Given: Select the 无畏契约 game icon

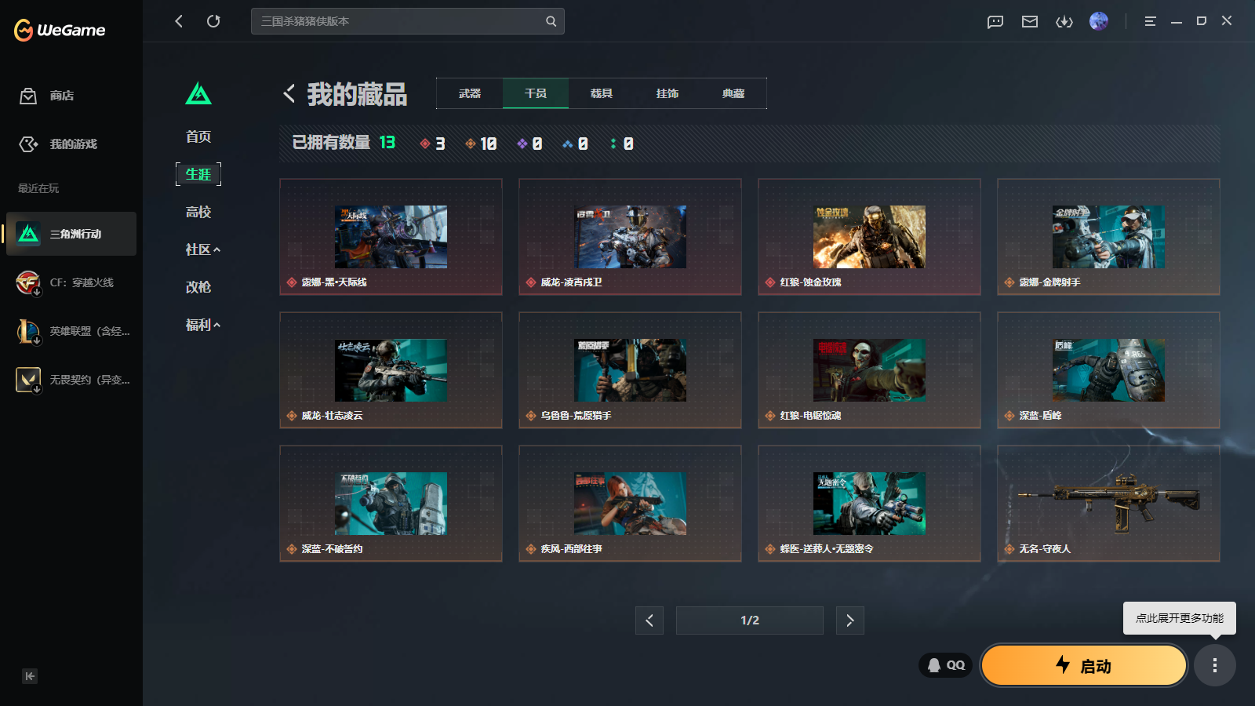Looking at the screenshot, I should pos(29,380).
